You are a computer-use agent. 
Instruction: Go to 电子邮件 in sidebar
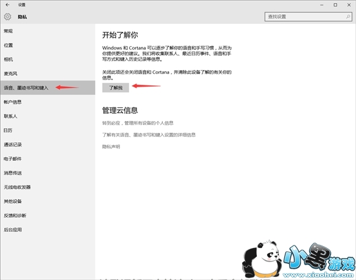click(x=12, y=159)
